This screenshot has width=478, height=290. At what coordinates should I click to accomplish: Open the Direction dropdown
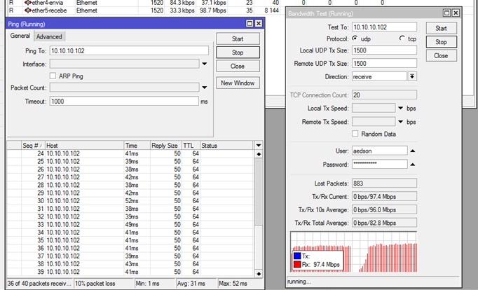coord(412,76)
